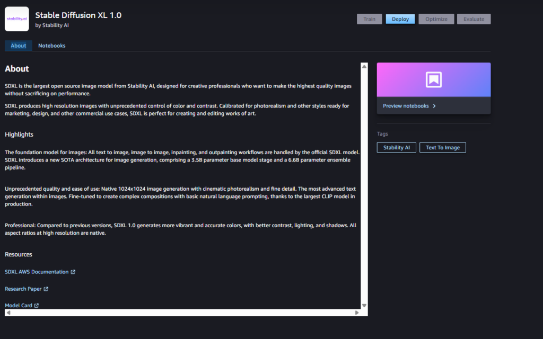Click the Optimize button
The image size is (543, 339).
click(436, 19)
